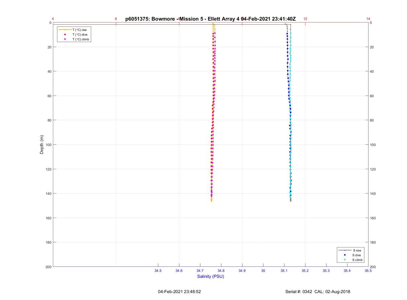The width and height of the screenshot is (407, 300).
Task: Click the 'Depth (m)' axis label
Action: 42,145
